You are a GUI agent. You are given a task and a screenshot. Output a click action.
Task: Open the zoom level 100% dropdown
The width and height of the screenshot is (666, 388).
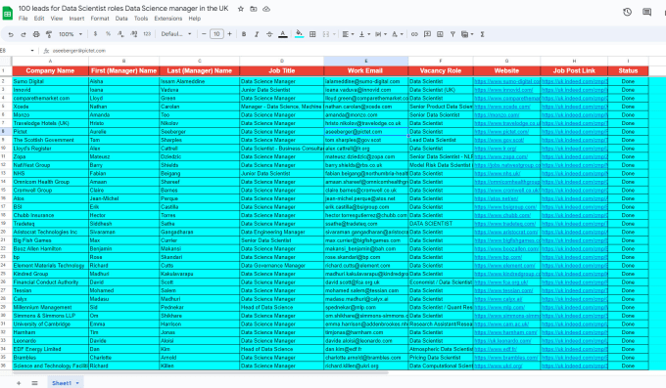[x=71, y=34]
